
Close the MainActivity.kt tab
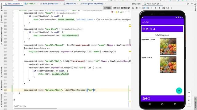22,4
